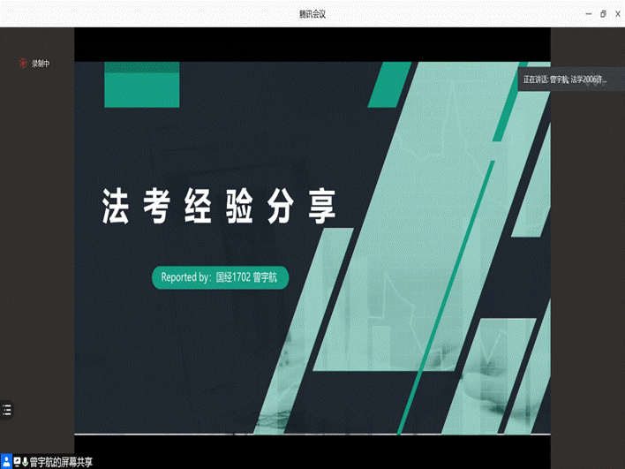
Task: Click the 腾讯会议 window title
Action: (312, 13)
